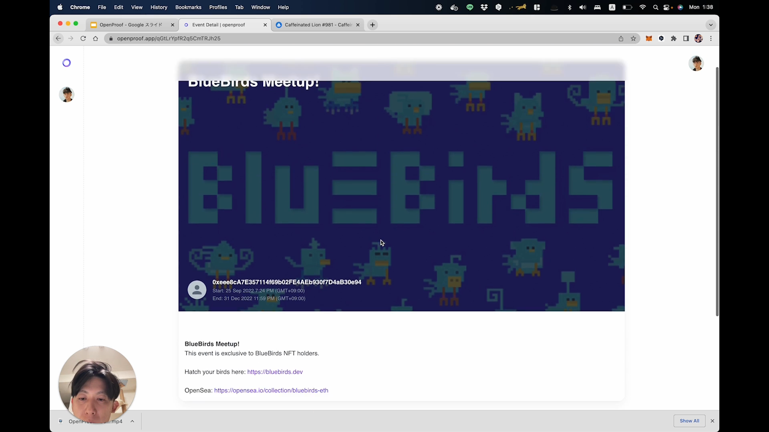Open the OpenSea bluebirds-eth collection link
769x432 pixels.
[271, 390]
